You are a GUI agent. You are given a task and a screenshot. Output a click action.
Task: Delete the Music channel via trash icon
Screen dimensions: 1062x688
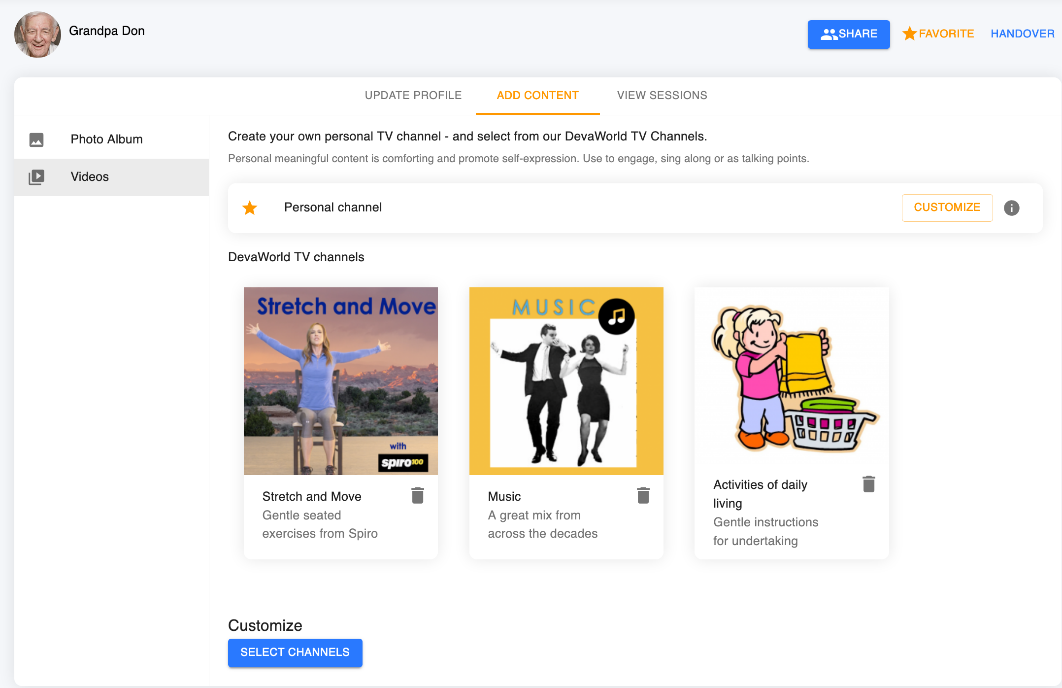643,495
